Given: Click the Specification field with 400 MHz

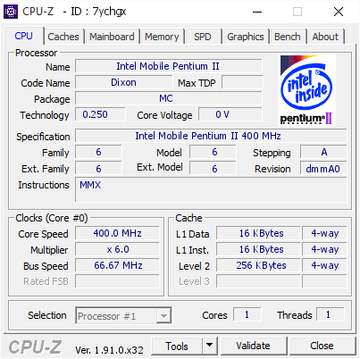Looking at the screenshot, I should click(211, 136).
